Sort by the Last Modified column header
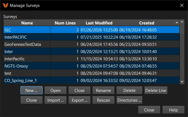The image size is (188, 117). point(99,23)
